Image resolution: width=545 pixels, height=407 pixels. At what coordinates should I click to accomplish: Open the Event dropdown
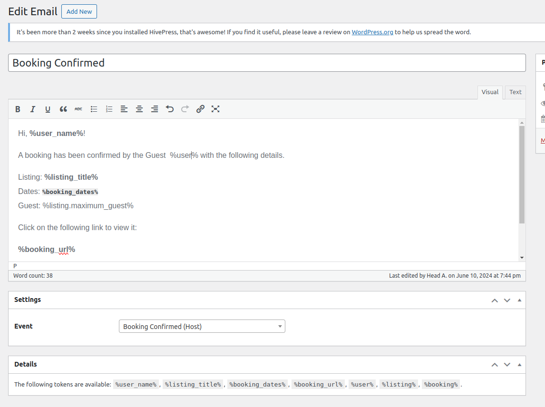pyautogui.click(x=202, y=326)
